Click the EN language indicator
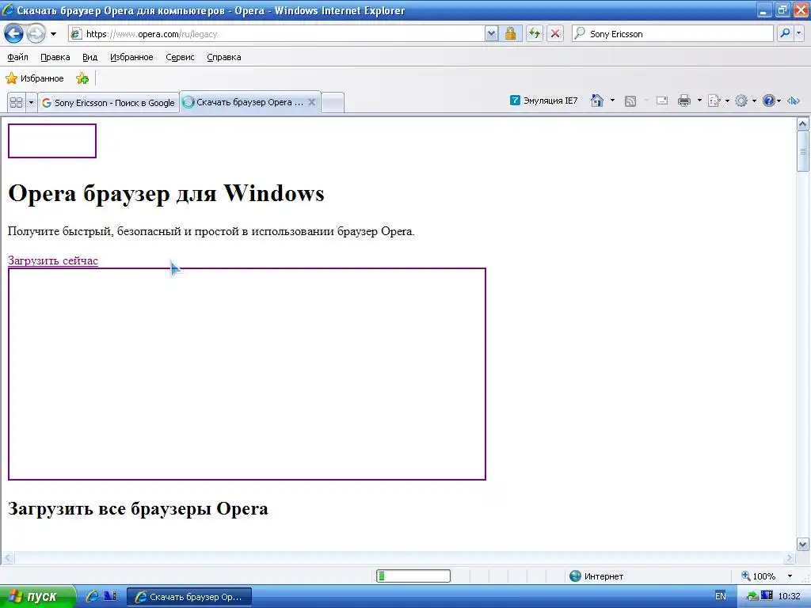 pyautogui.click(x=721, y=597)
